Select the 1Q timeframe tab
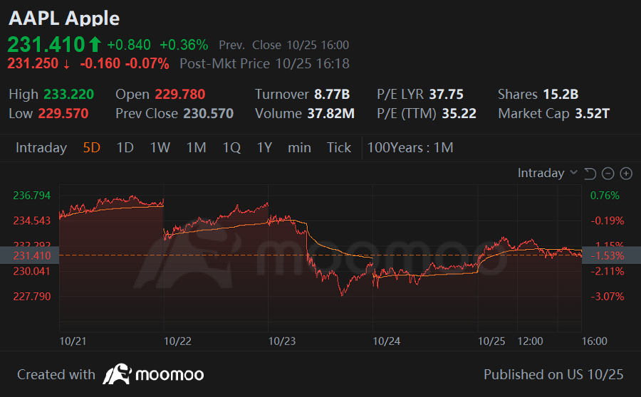Image resolution: width=641 pixels, height=397 pixels. pos(231,147)
